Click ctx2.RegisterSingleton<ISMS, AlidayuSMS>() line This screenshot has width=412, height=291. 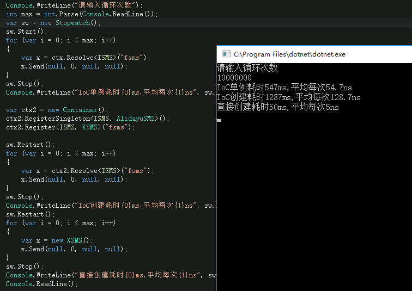tap(88, 119)
